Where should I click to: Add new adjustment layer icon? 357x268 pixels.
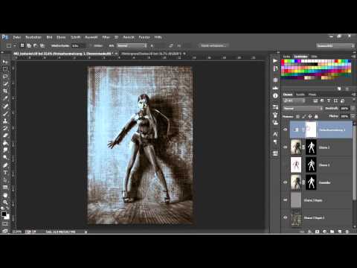(324, 232)
